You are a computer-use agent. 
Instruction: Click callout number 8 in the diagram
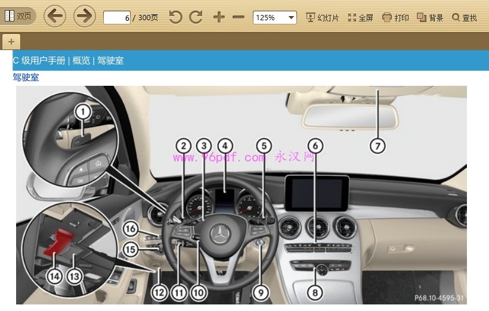(315, 292)
